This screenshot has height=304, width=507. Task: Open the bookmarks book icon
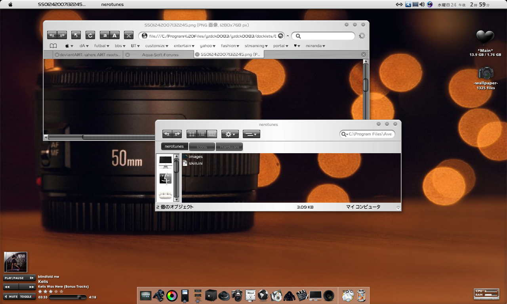(x=53, y=46)
